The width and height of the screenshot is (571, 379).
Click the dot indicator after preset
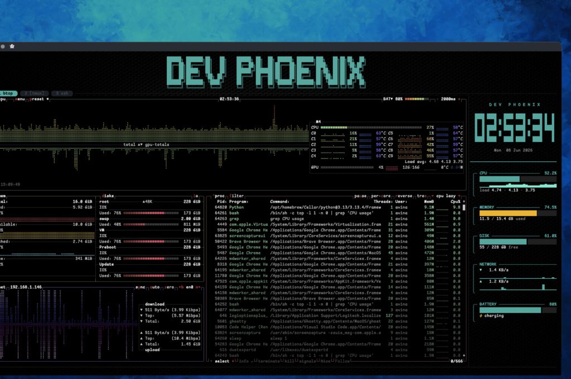[48, 99]
